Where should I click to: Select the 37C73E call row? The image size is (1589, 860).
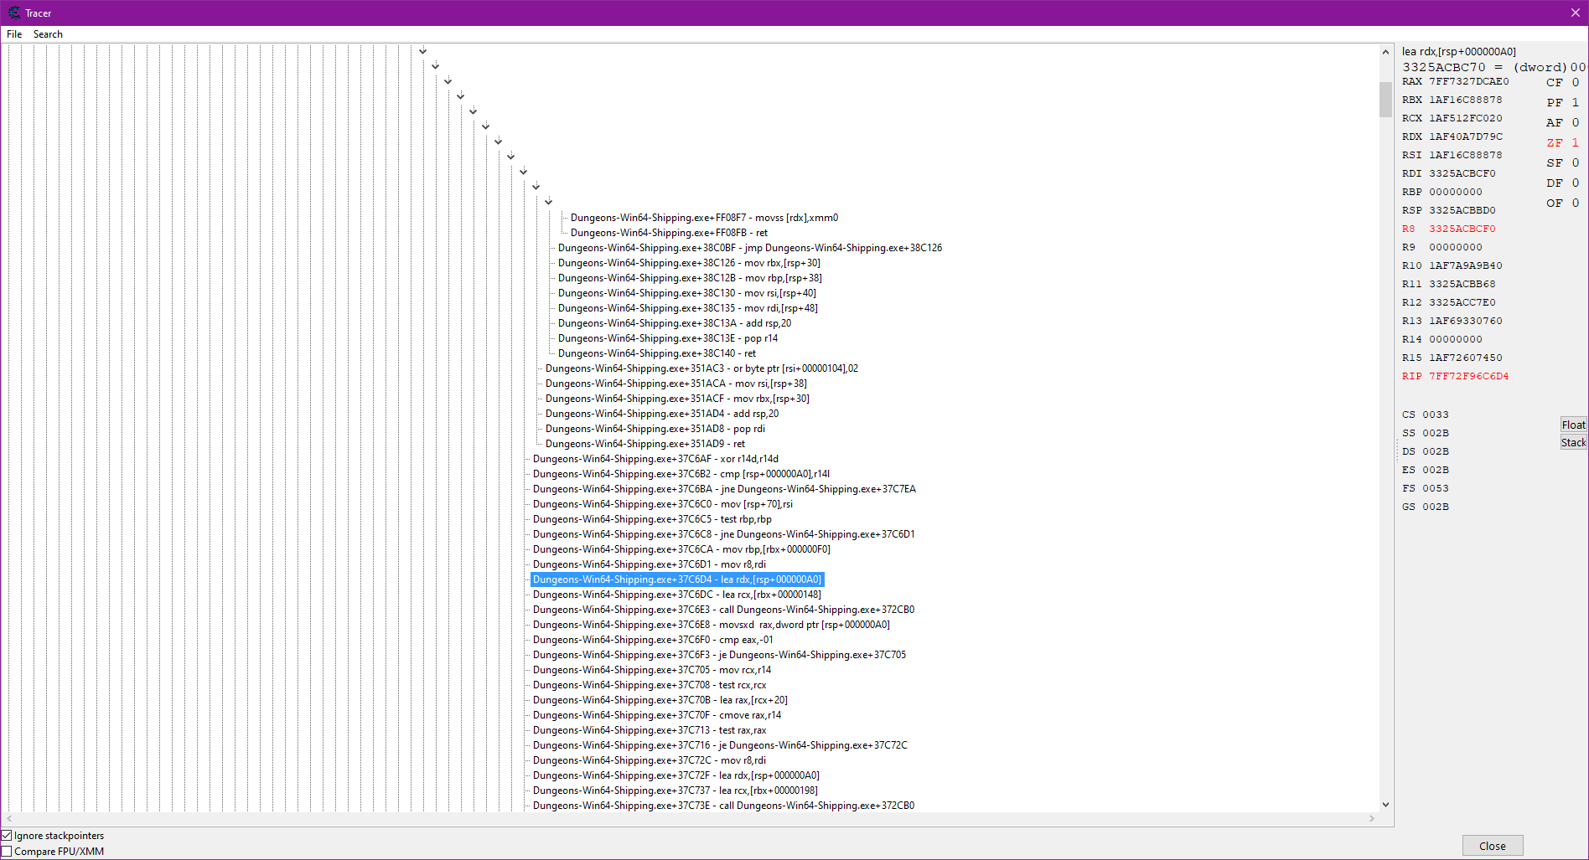[x=723, y=806]
